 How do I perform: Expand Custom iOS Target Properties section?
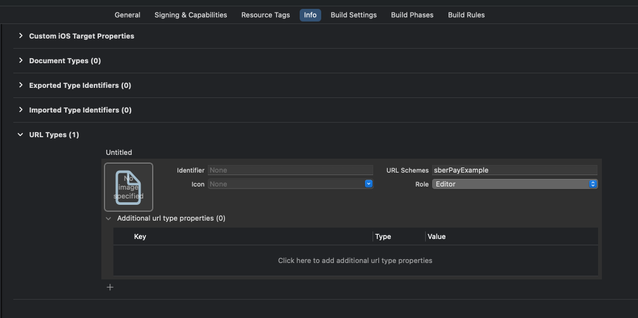pyautogui.click(x=21, y=36)
